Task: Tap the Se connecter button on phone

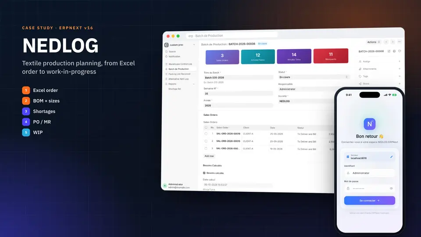Action: pos(369,201)
